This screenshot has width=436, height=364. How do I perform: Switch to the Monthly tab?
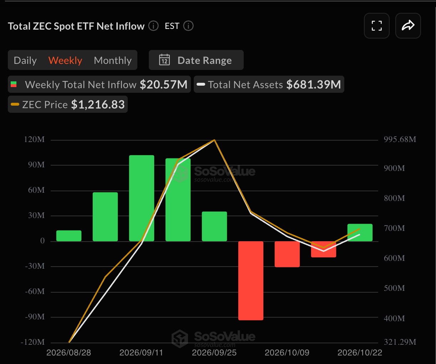pyautogui.click(x=113, y=60)
